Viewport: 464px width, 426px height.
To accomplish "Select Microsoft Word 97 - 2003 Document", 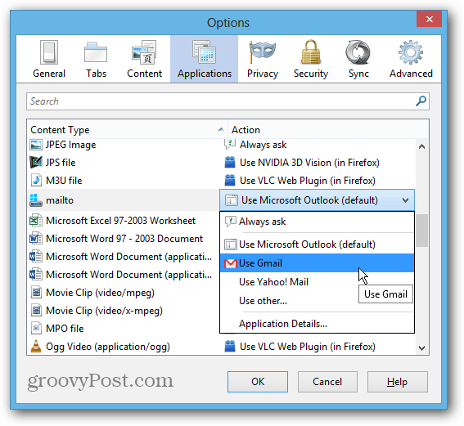I will [124, 239].
